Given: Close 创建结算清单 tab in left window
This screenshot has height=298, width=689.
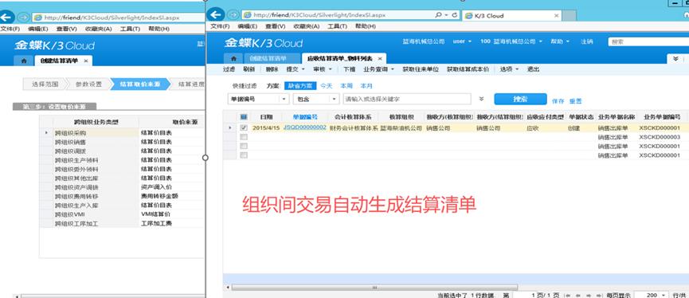Looking at the screenshot, I should [86, 61].
